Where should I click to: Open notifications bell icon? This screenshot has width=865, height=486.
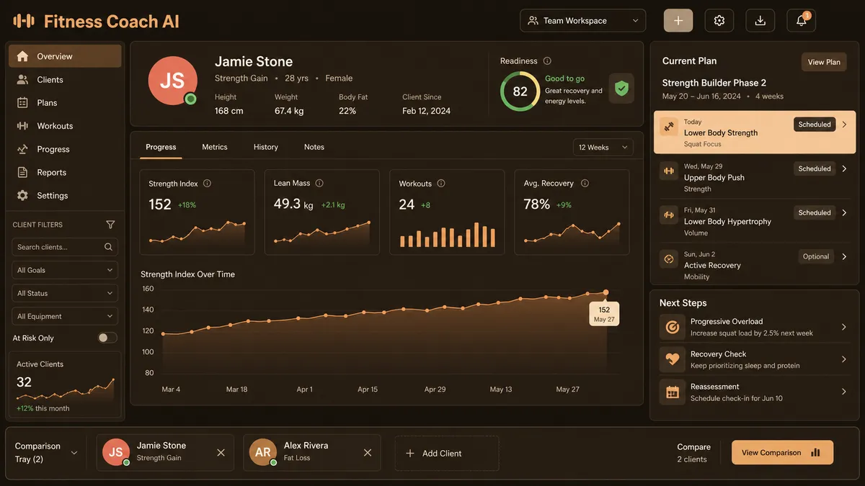(x=801, y=21)
